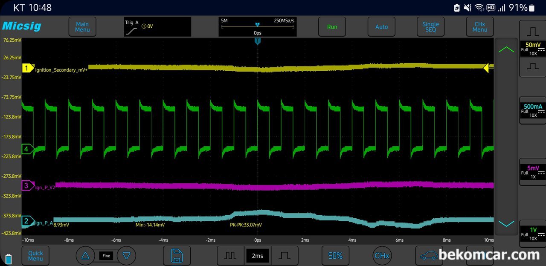Click the up triangle fine-adjust button
Viewport: 546px width, 266px height.
[85, 256]
